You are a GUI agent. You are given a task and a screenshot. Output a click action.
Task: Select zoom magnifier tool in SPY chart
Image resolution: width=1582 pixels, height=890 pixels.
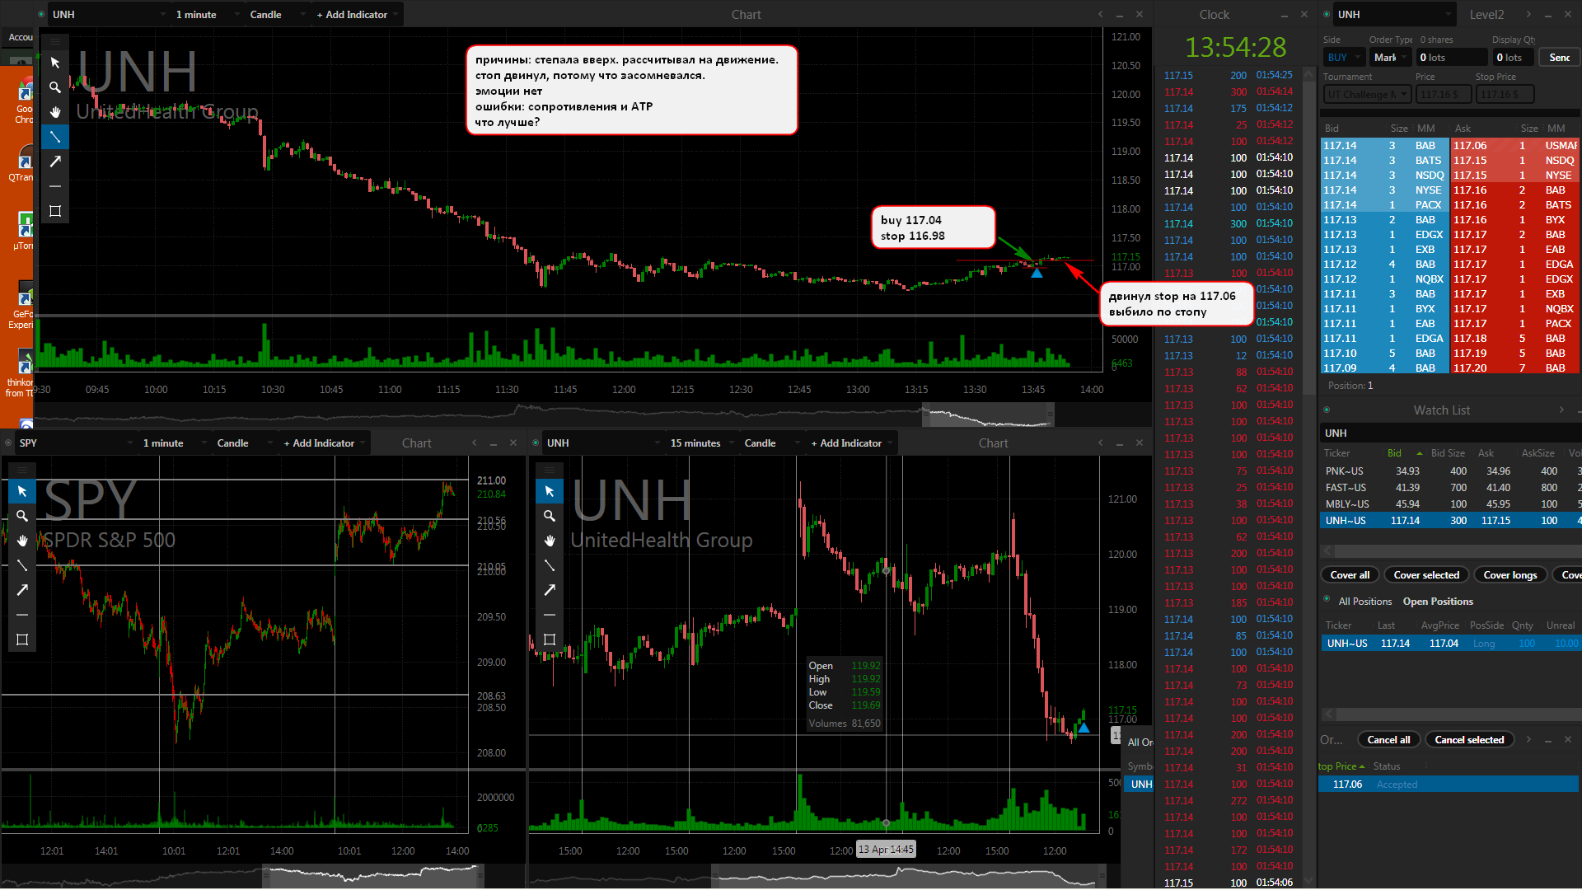pyautogui.click(x=22, y=516)
